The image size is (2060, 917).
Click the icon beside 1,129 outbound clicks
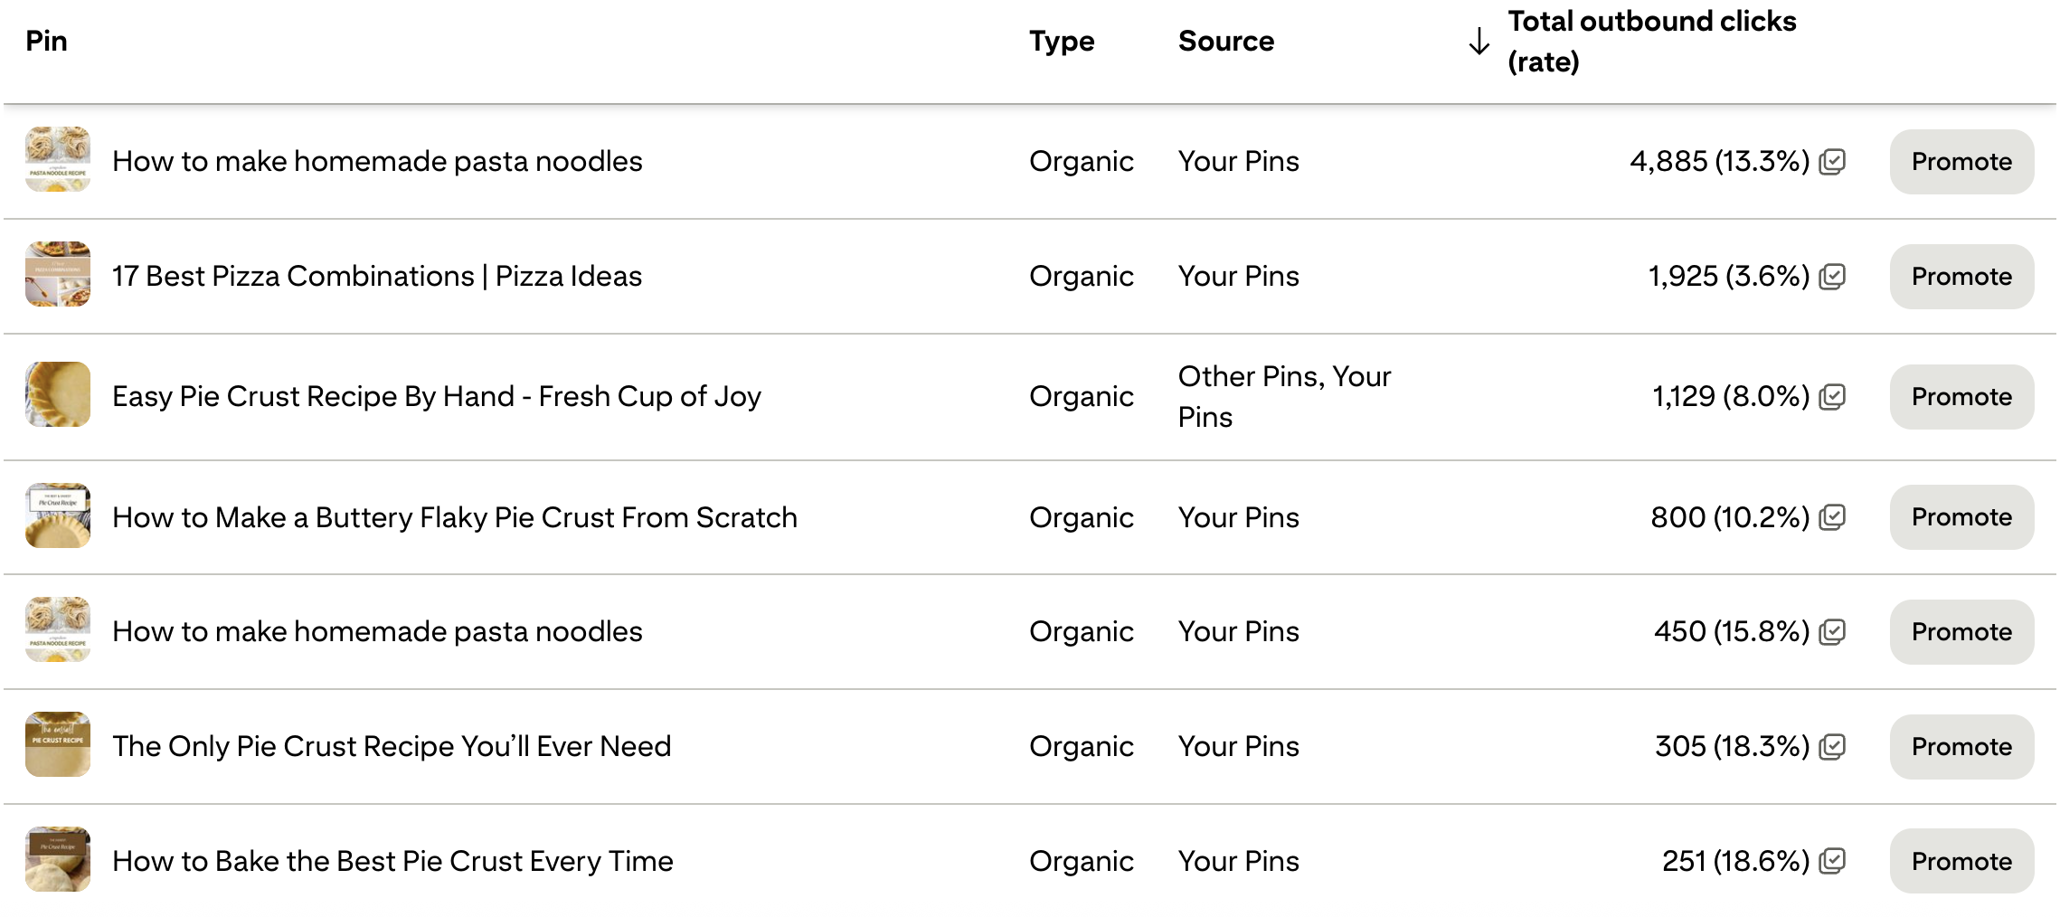click(x=1832, y=395)
